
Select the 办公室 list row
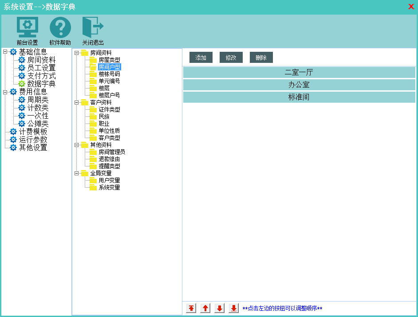click(299, 85)
